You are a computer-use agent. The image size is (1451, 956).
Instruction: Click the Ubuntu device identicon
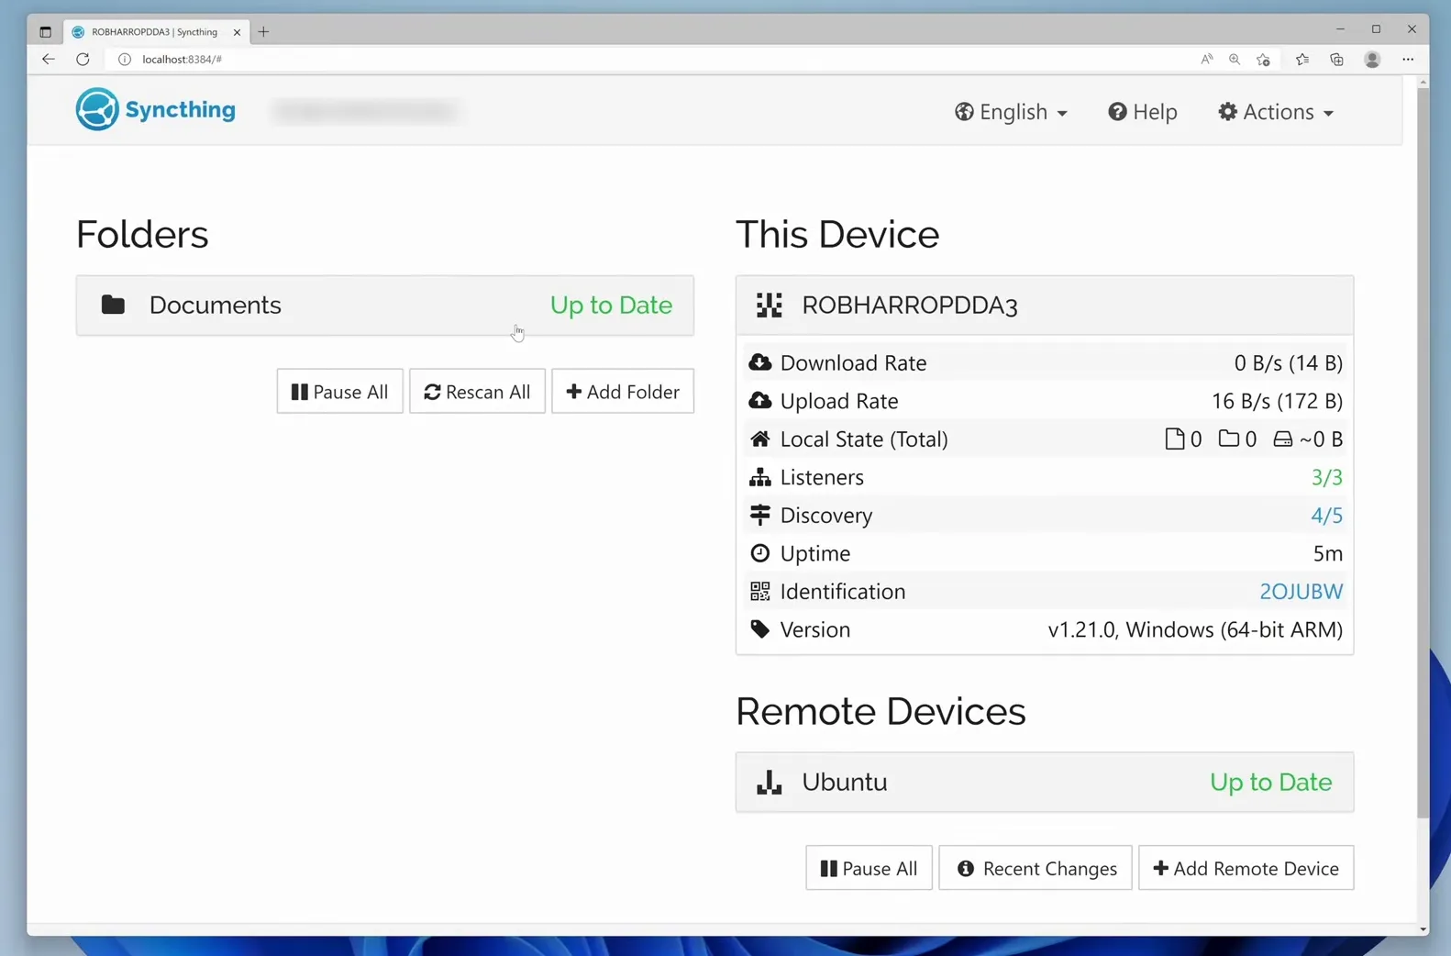(x=769, y=782)
